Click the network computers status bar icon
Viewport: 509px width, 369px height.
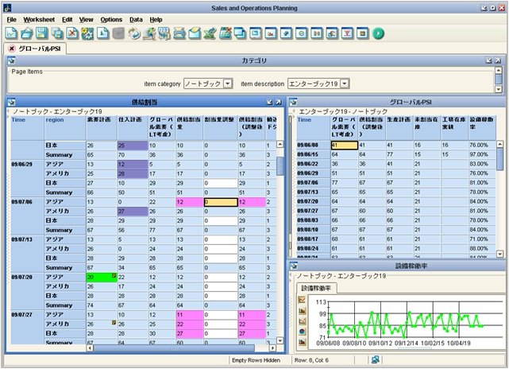click(376, 360)
